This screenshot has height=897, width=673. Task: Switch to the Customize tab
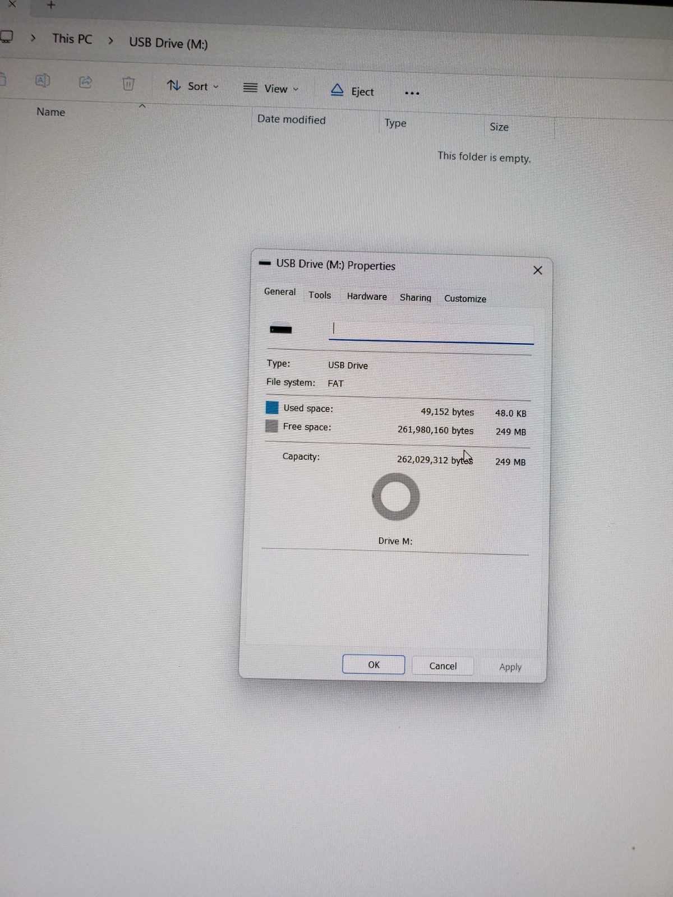pyautogui.click(x=465, y=299)
